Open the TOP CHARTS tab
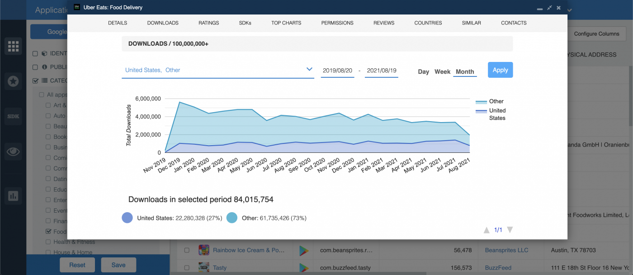633x275 pixels. point(286,23)
